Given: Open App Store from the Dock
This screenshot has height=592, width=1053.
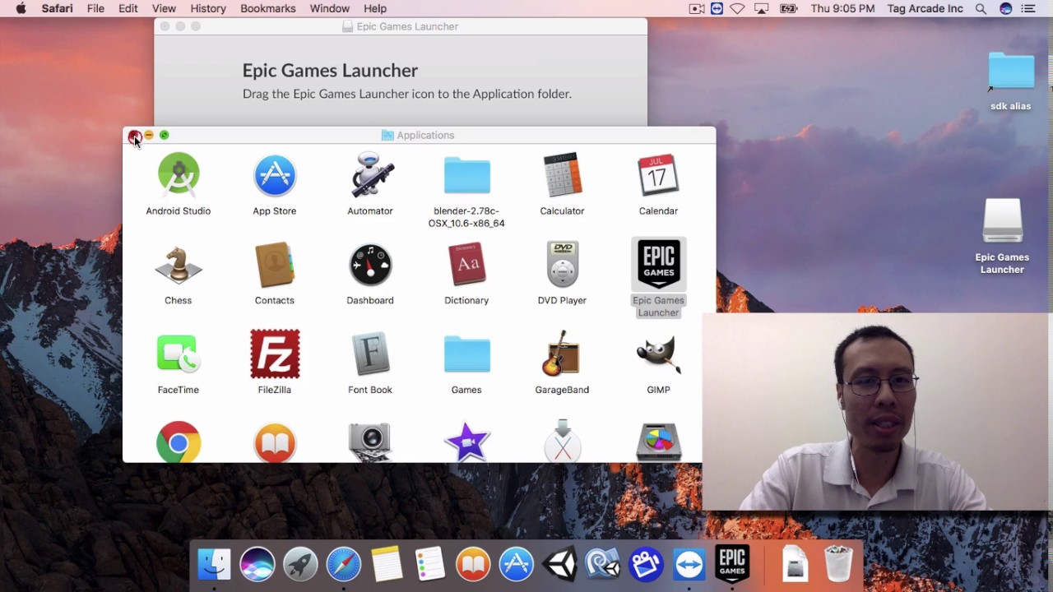Looking at the screenshot, I should [517, 564].
